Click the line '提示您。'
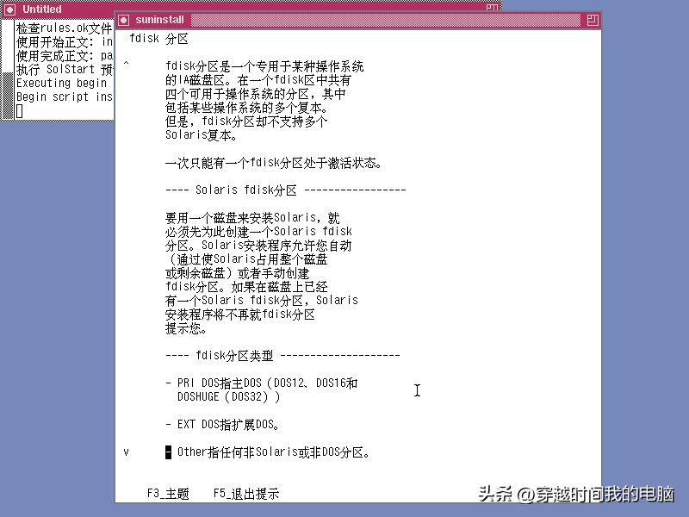The image size is (689, 517). coord(186,328)
